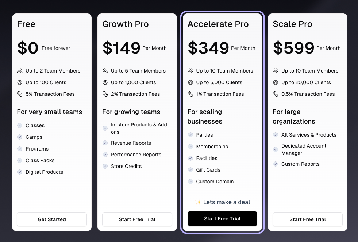Click the team members icon in Scale Pro

click(x=276, y=71)
